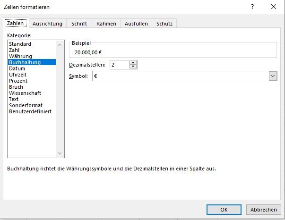Show the Schutz tab
This screenshot has width=285, height=220.
point(164,24)
